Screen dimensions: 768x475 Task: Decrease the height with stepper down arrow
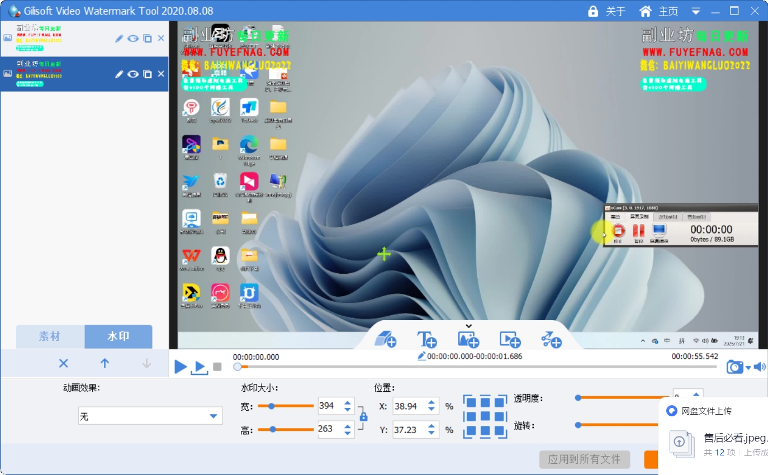point(348,434)
